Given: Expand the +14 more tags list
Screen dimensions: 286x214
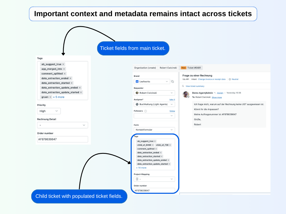Looking at the screenshot, I should click(141, 167).
